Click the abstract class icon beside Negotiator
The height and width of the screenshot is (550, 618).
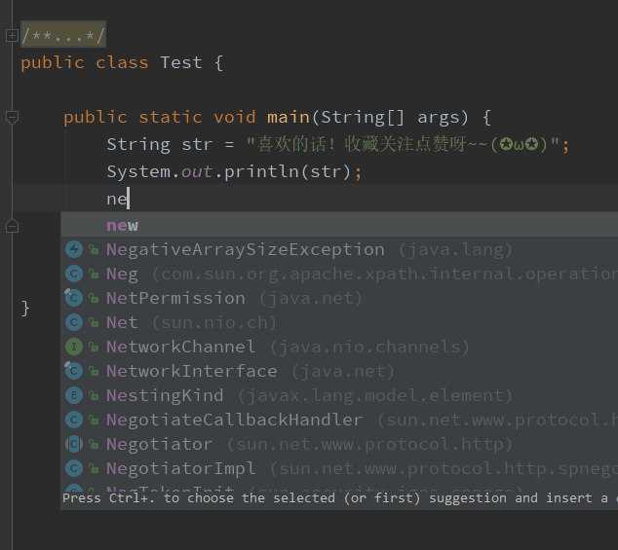74,445
